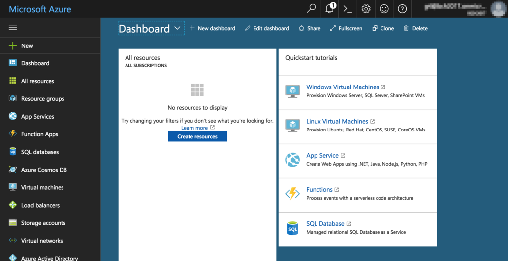Open Functions quickstart link

point(319,190)
